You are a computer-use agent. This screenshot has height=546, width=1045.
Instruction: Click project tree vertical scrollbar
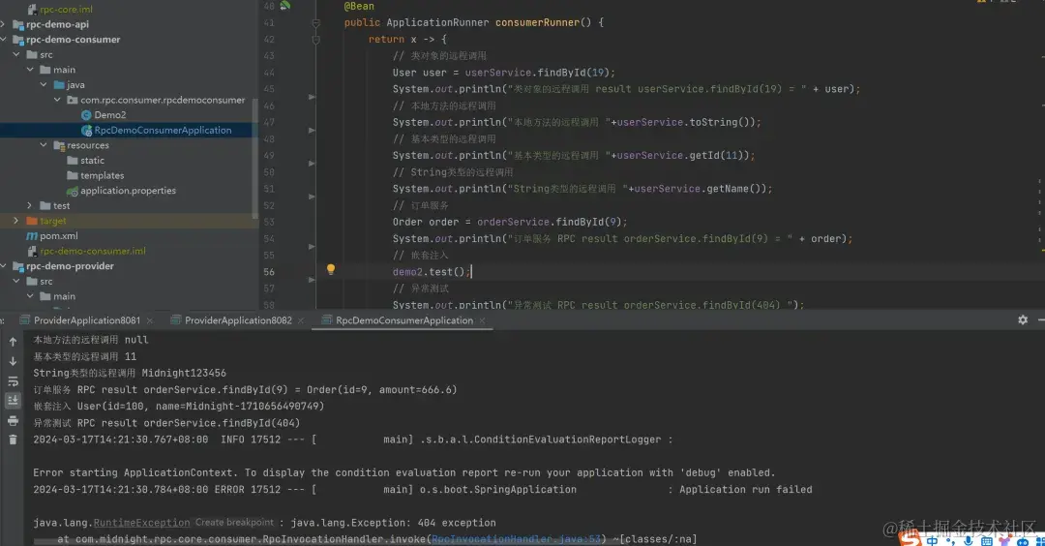click(x=254, y=160)
